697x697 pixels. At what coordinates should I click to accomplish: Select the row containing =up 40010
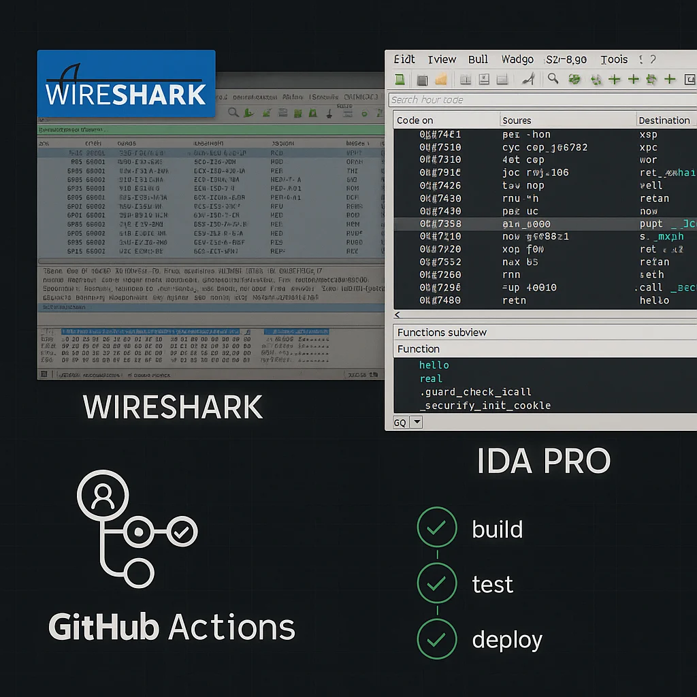click(x=545, y=288)
